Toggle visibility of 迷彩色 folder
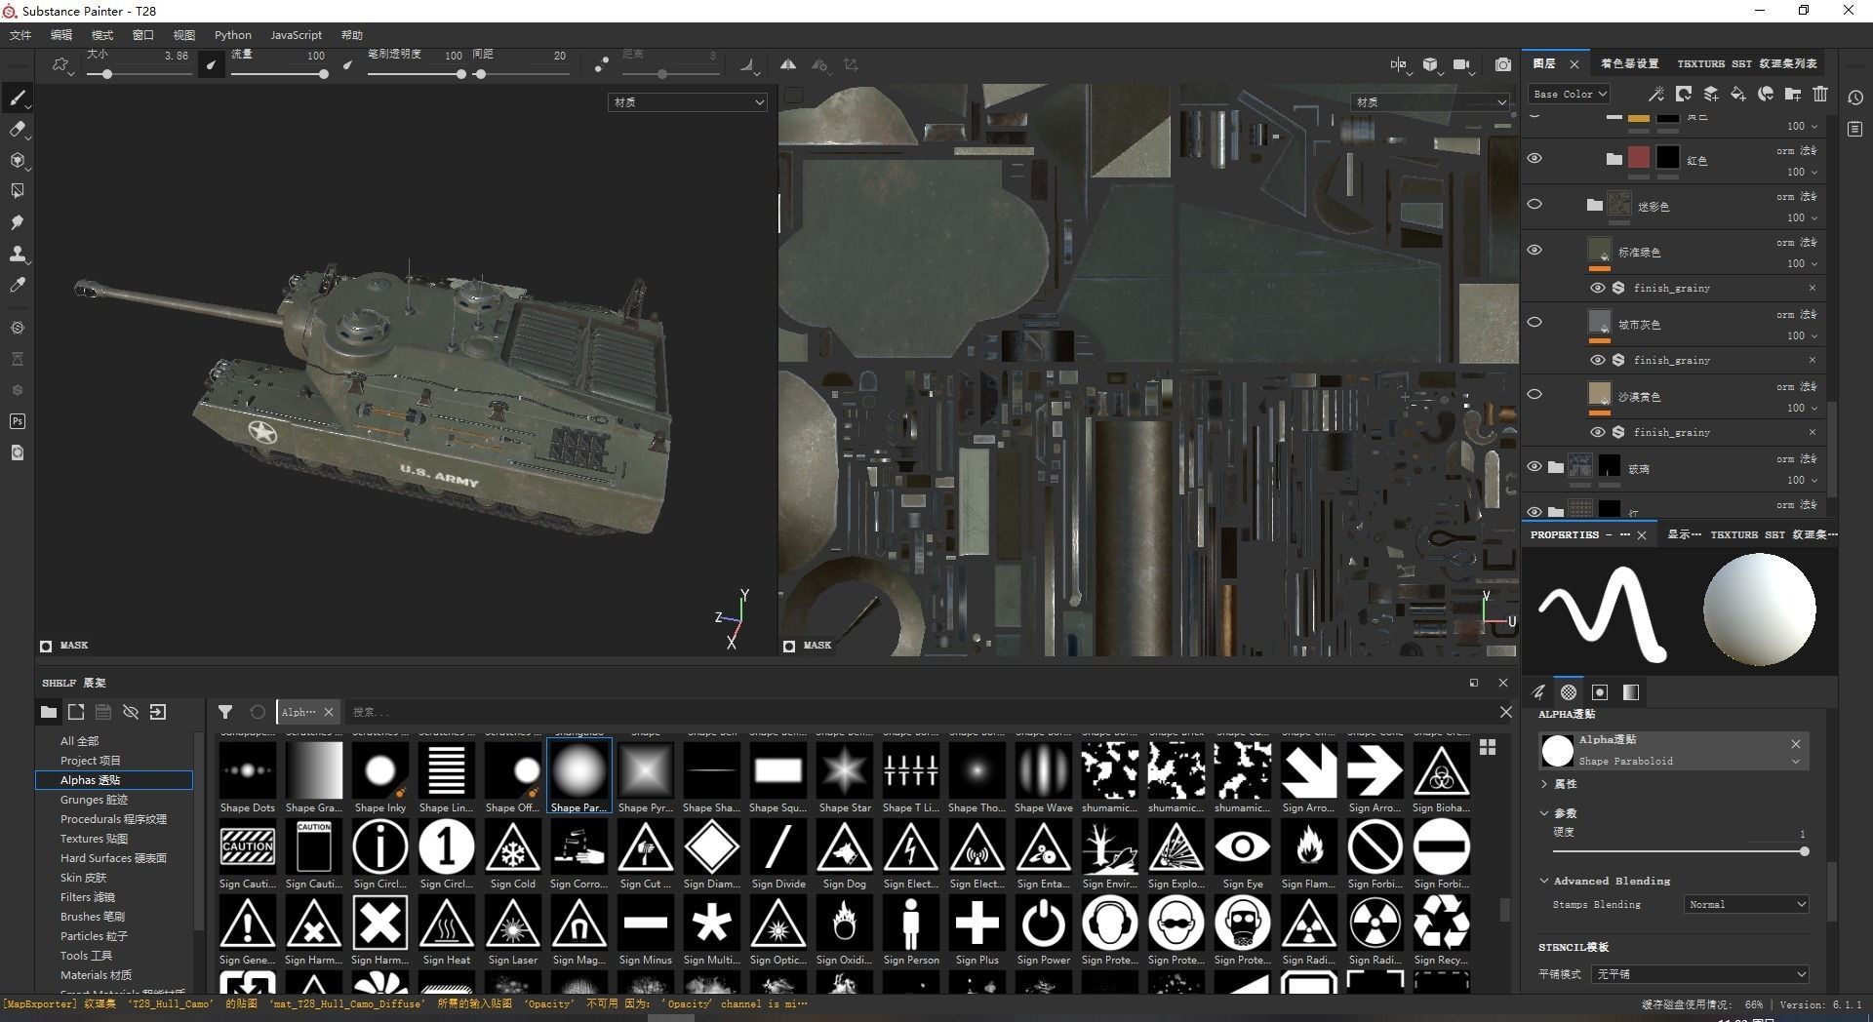Screen dimensions: 1873x1022 1534,204
